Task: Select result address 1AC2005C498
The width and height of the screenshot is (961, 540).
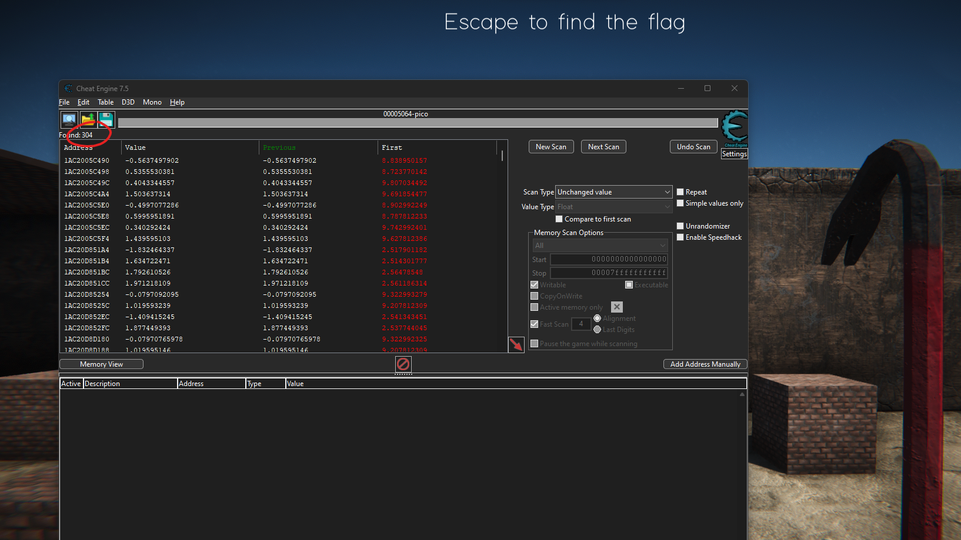Action: click(86, 172)
